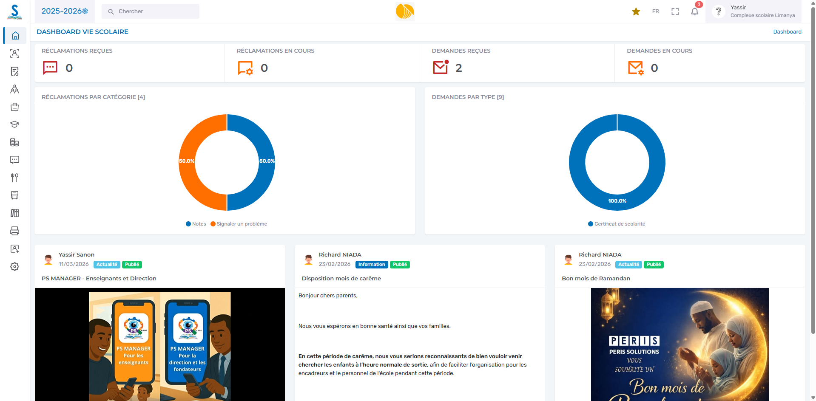The width and height of the screenshot is (816, 401).
Task: Open the students section via people icon
Action: 15,89
